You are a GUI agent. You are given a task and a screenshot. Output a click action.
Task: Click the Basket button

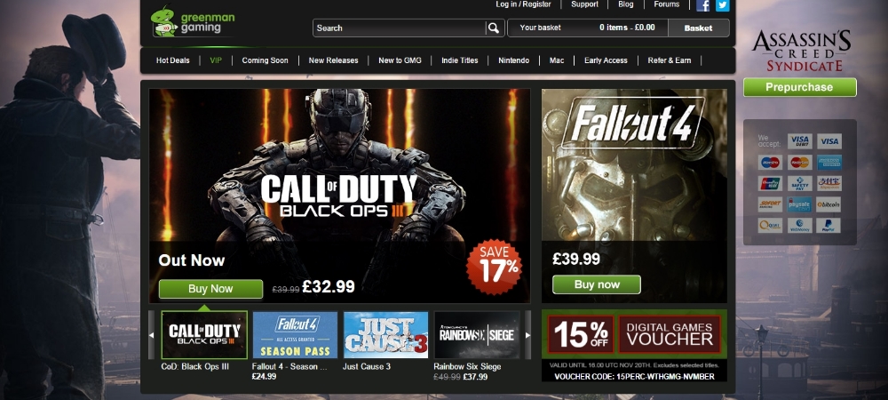(698, 28)
